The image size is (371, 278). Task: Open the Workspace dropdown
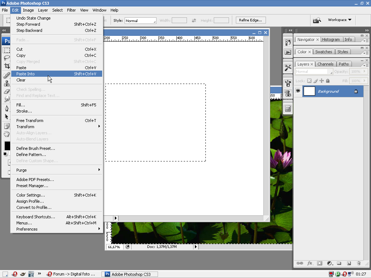pyautogui.click(x=339, y=20)
